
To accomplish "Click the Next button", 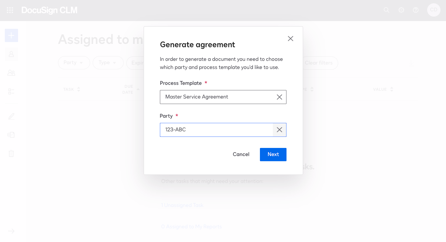I will pos(273,154).
